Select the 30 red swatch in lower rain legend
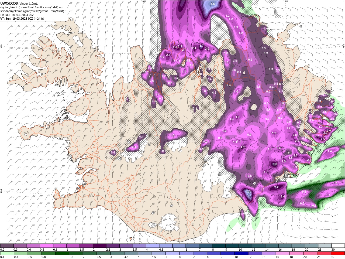 (x=338, y=253)
